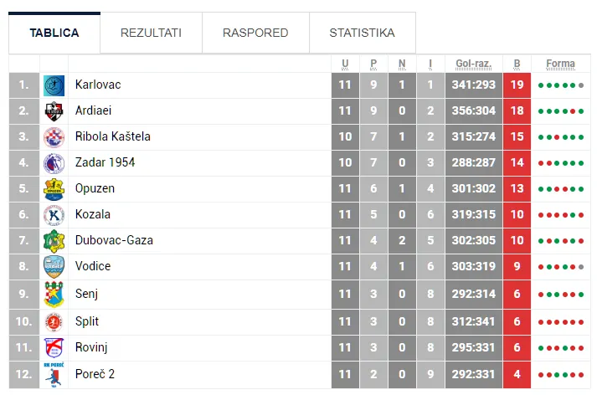Open the Split team name link
The height and width of the screenshot is (395, 597).
(87, 321)
